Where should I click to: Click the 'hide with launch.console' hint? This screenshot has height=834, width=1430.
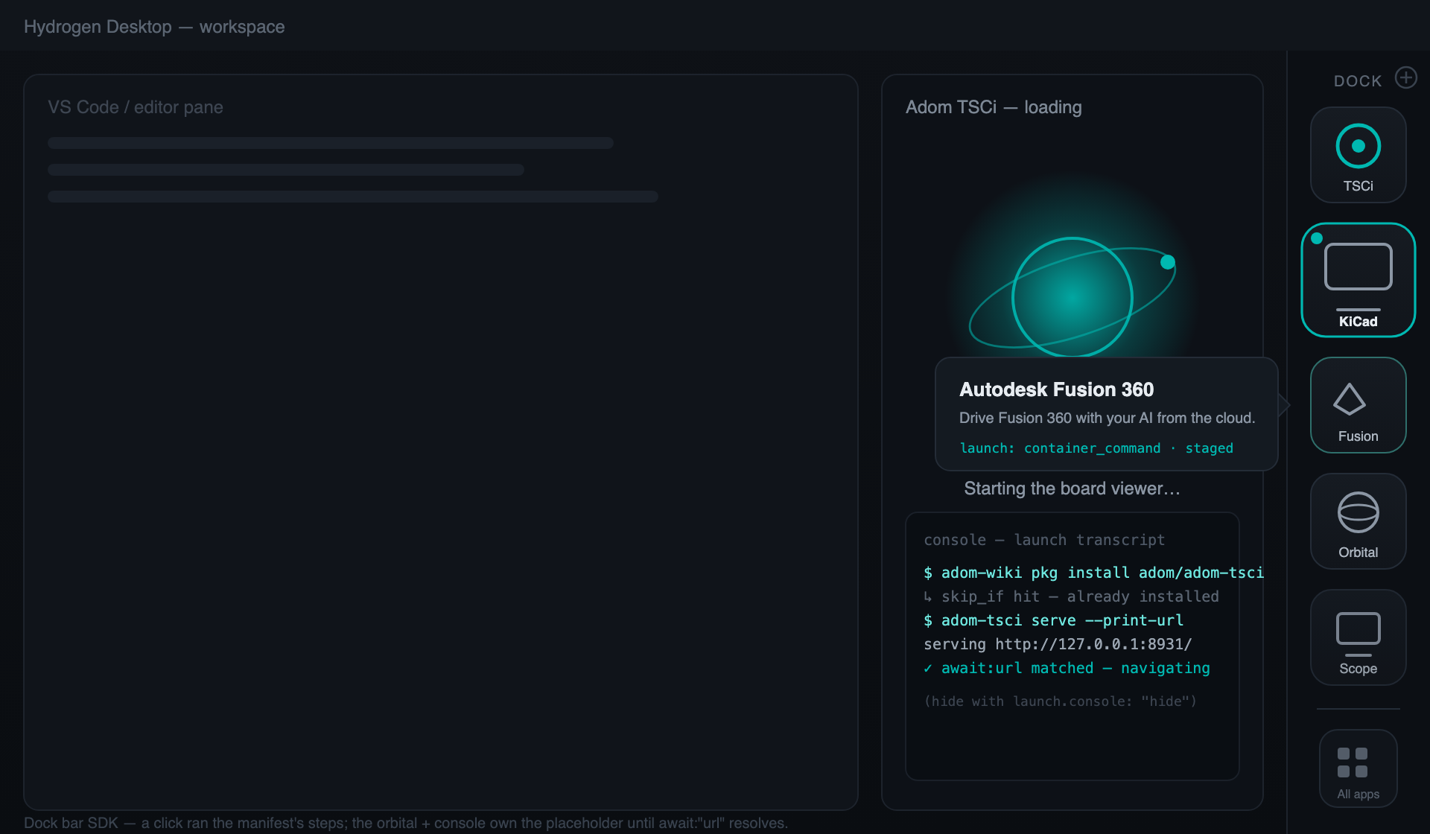(1060, 701)
